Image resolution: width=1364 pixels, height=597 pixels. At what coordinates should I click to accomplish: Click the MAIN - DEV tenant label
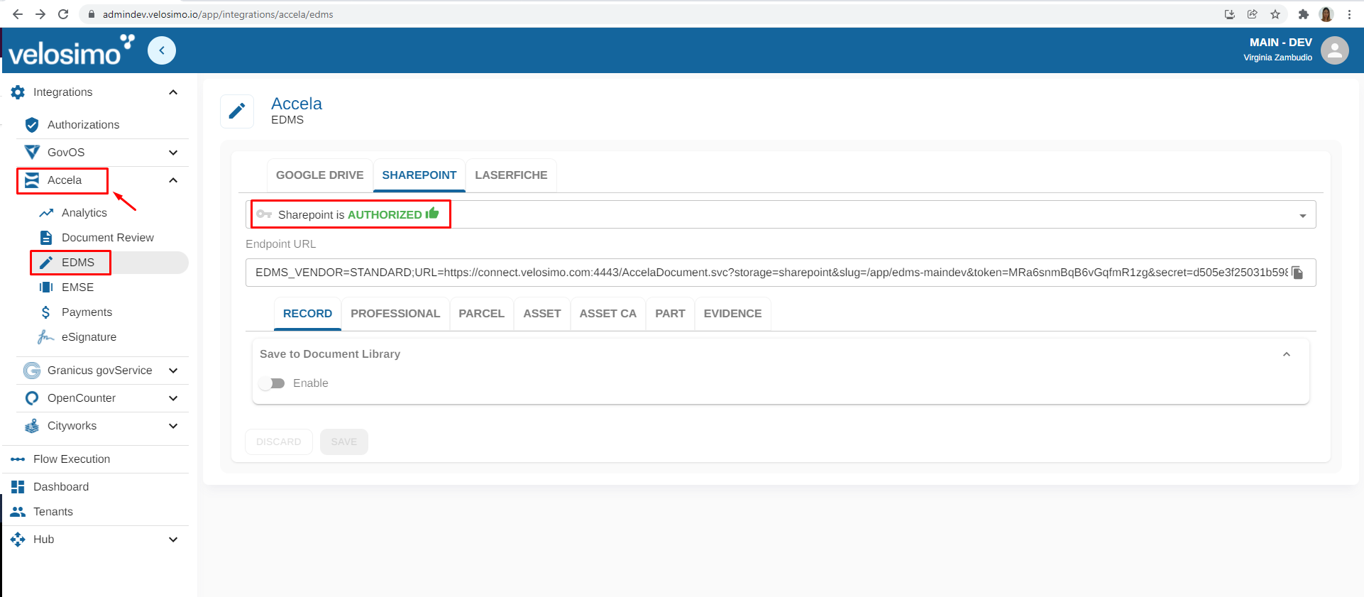1281,43
